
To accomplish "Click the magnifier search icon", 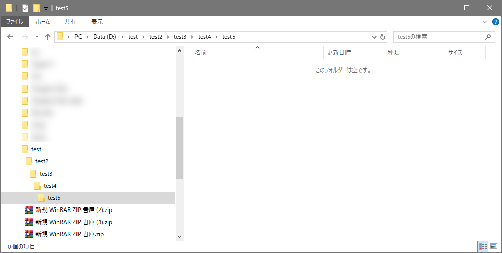I will pyautogui.click(x=488, y=37).
